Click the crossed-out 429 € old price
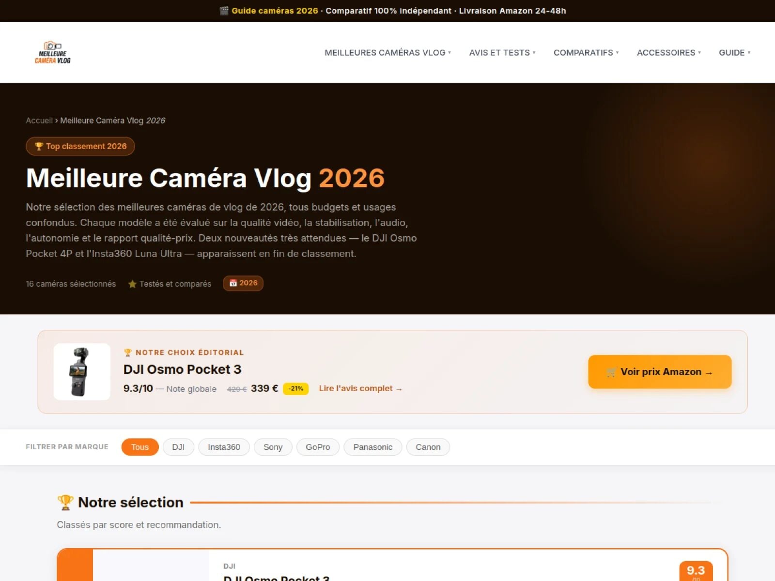Viewport: 775px width, 581px height. coord(237,389)
